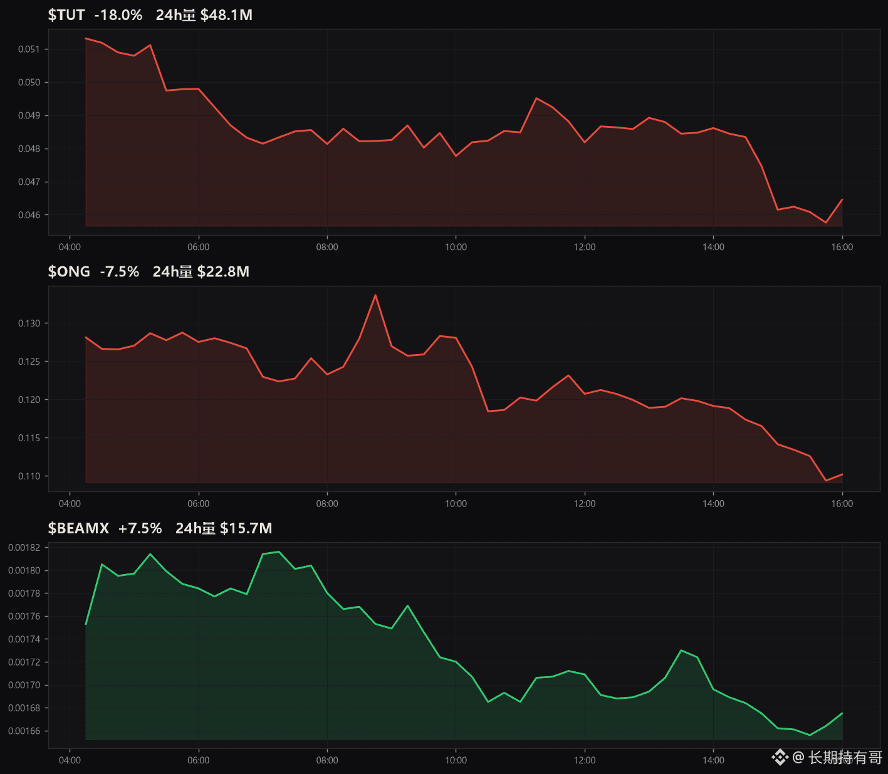Click the 0.130 price label on ONG chart
Image resolution: width=888 pixels, height=774 pixels.
(29, 323)
